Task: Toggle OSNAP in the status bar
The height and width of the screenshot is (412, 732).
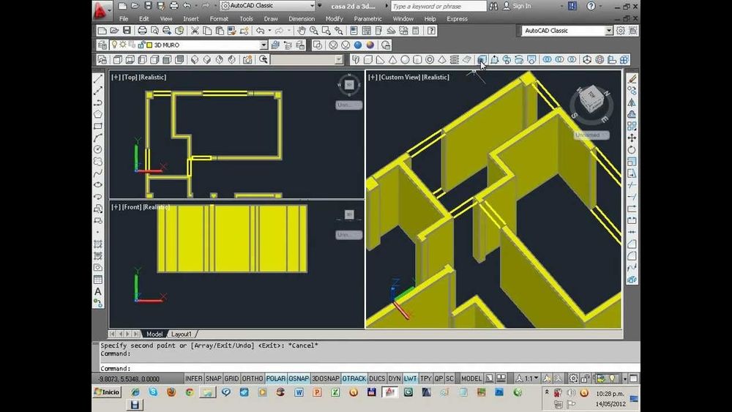Action: (x=299, y=378)
